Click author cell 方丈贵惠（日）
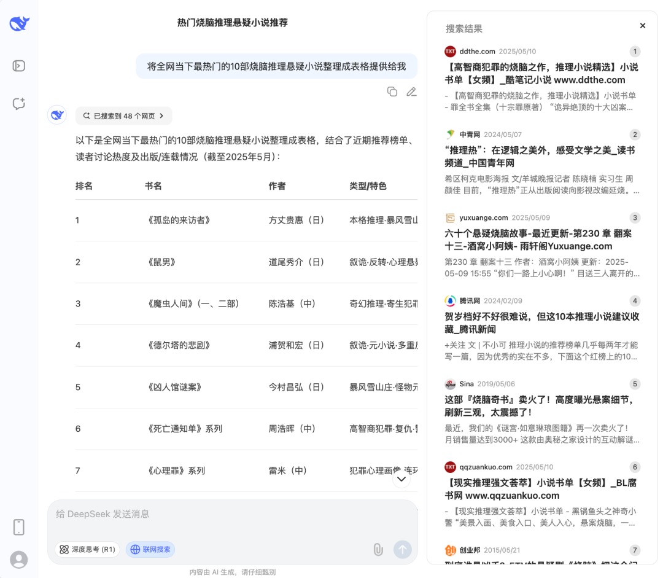Screen dimensions: 663x578 point(297,220)
